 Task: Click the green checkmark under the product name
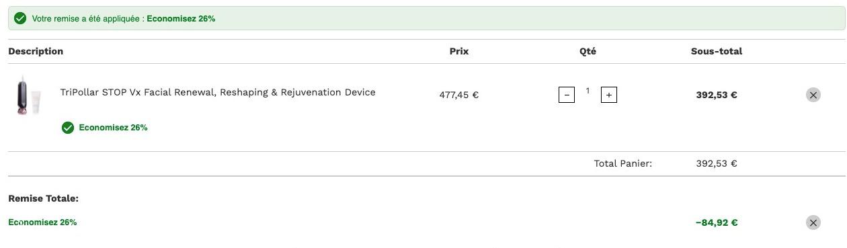click(67, 128)
